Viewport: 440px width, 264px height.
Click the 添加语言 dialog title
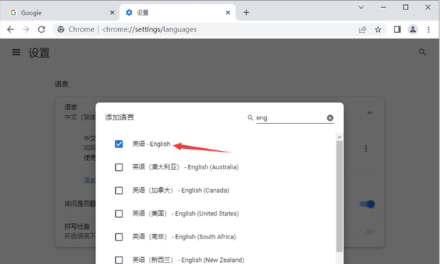point(120,117)
